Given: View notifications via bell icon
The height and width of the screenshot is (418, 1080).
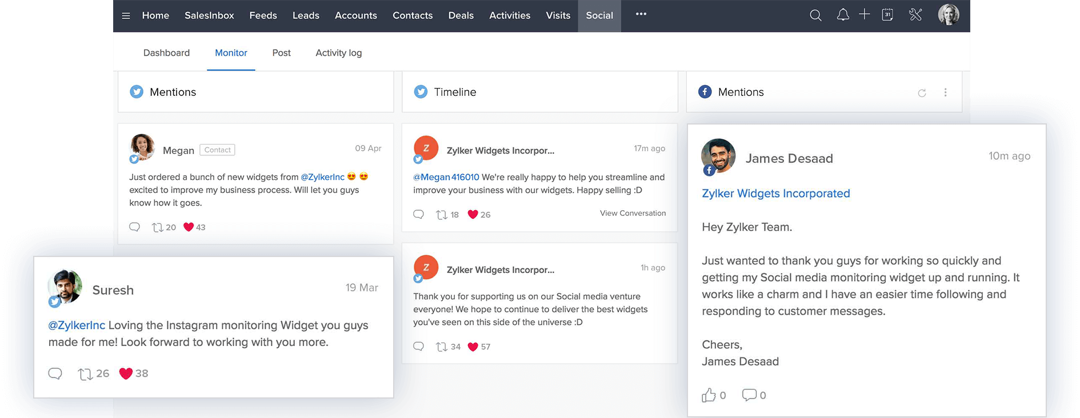Looking at the screenshot, I should pyautogui.click(x=843, y=15).
